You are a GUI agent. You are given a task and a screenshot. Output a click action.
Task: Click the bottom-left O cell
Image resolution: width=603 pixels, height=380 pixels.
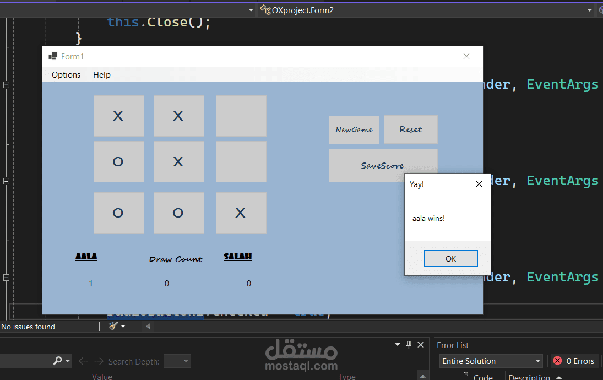pyautogui.click(x=119, y=213)
